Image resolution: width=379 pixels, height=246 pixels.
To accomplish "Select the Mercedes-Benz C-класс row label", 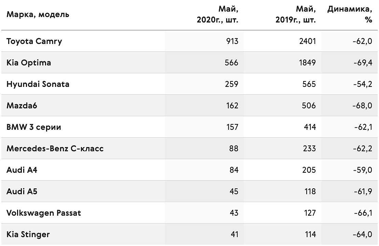I will 55,149.
